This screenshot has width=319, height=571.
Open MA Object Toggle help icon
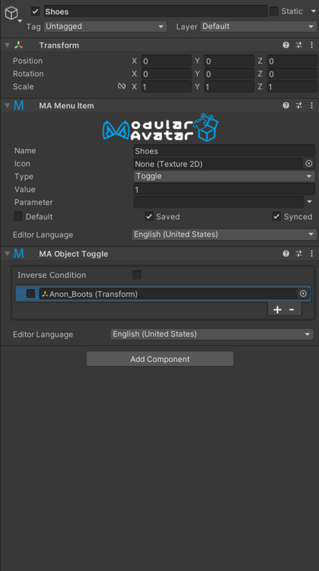point(286,254)
